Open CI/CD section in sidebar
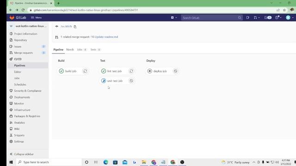 pos(18,59)
